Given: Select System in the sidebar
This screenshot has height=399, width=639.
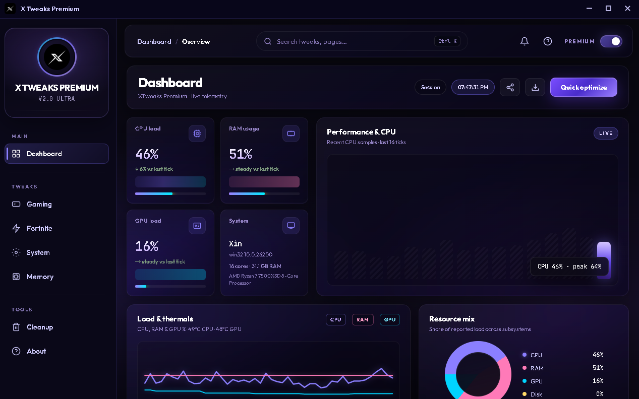Looking at the screenshot, I should (57, 252).
